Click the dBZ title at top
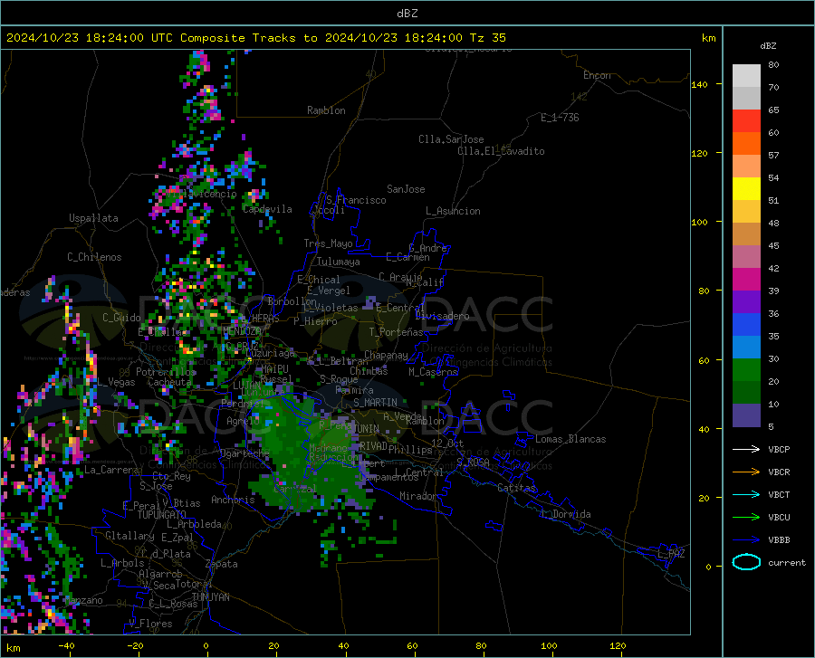815x658 pixels. pyautogui.click(x=407, y=14)
